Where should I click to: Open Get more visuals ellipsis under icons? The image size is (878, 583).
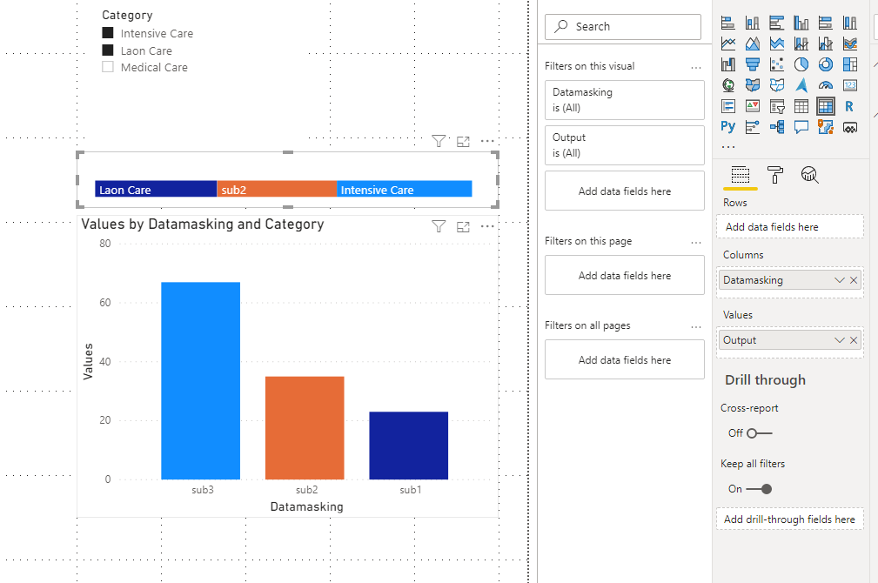tap(728, 147)
